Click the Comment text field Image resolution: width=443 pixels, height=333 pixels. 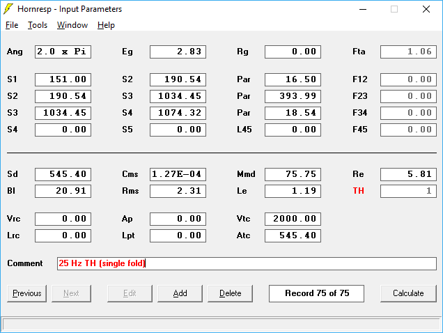[x=247, y=263]
